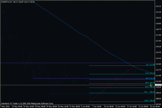Click the 76.4 109.32 Fibonacci level label

pos(149,92)
